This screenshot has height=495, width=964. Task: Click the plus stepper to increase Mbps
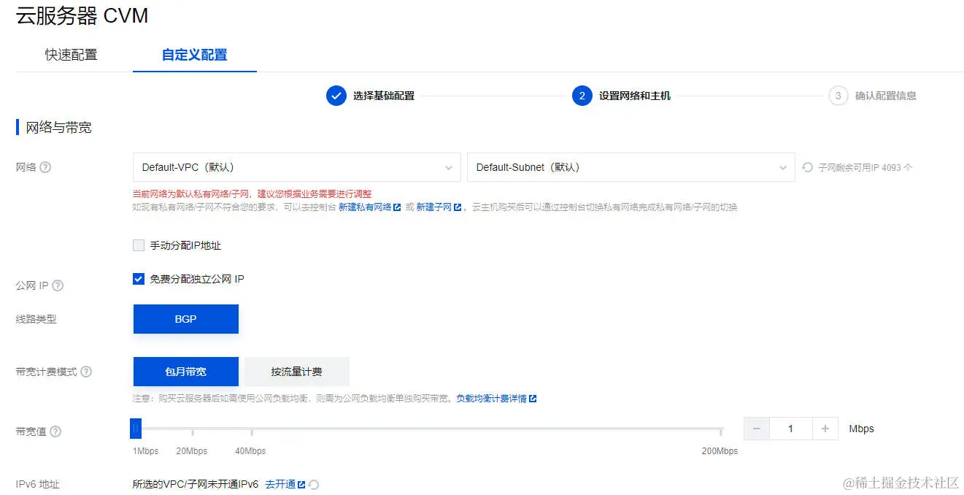pyautogui.click(x=825, y=429)
